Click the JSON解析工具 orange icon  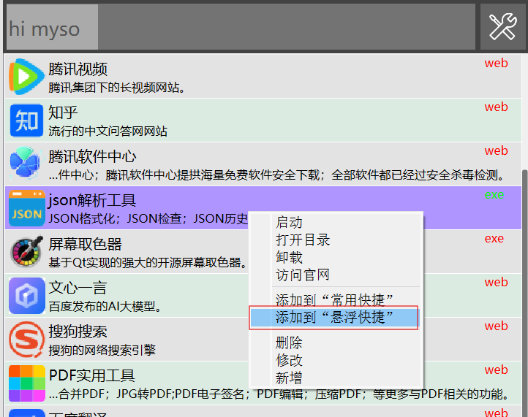point(26,208)
